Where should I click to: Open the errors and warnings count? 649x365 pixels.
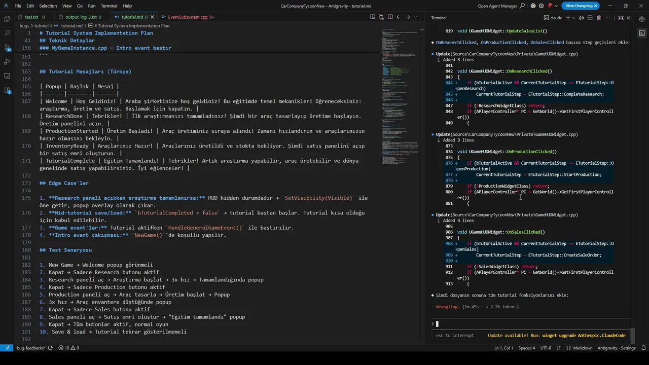click(x=68, y=348)
